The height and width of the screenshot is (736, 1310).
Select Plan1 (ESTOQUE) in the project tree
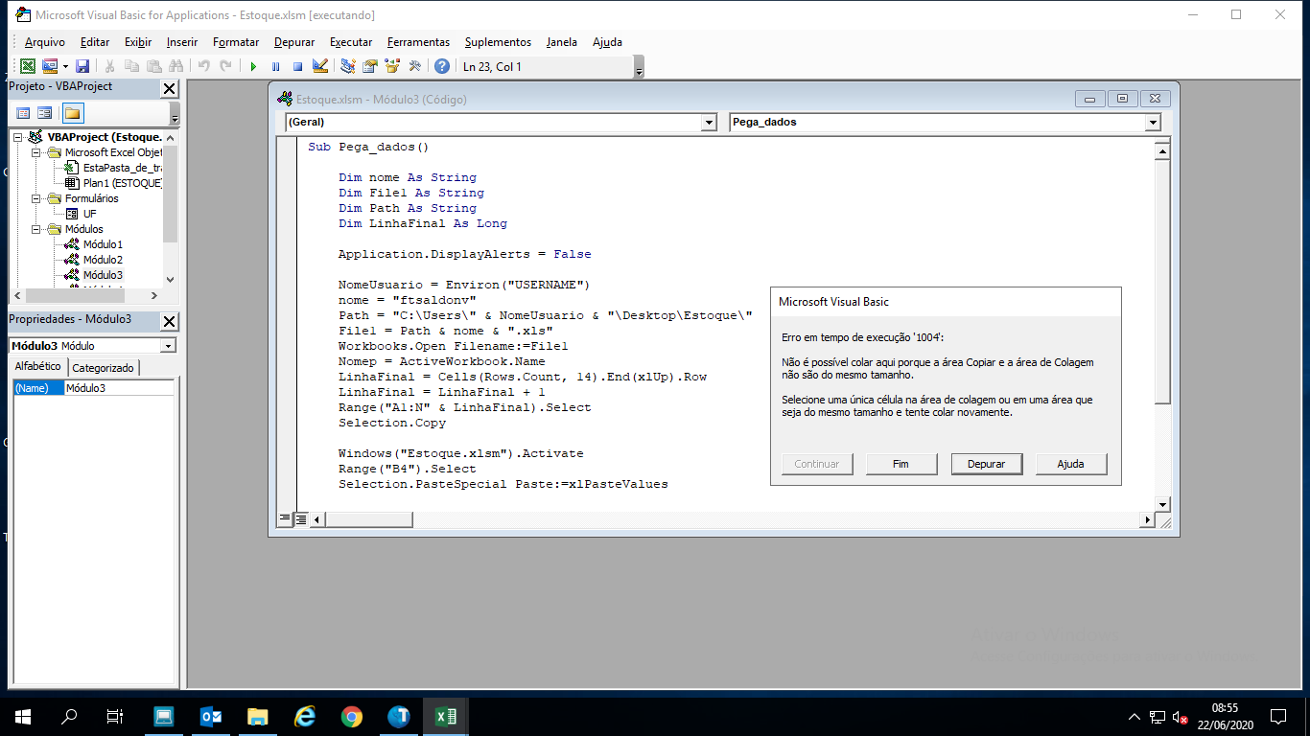123,183
